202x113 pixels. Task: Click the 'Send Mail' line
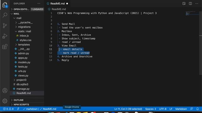coord(66,24)
